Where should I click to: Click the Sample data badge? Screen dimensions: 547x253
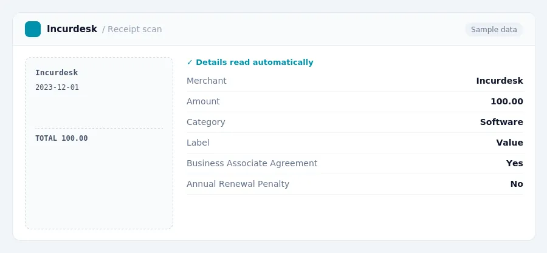(494, 30)
